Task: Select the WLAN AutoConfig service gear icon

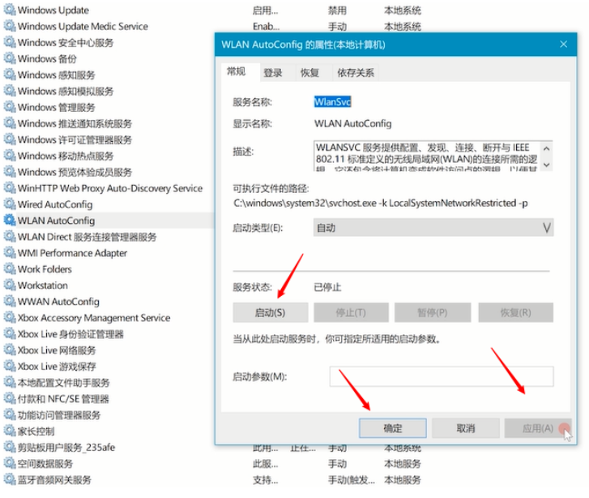Action: point(9,221)
